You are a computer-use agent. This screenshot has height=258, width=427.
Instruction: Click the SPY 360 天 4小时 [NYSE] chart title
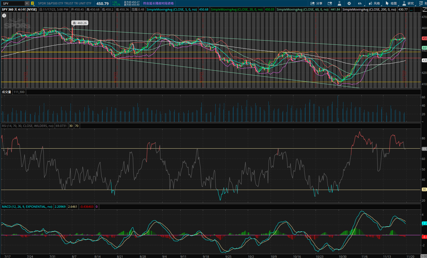(x=19, y=9)
